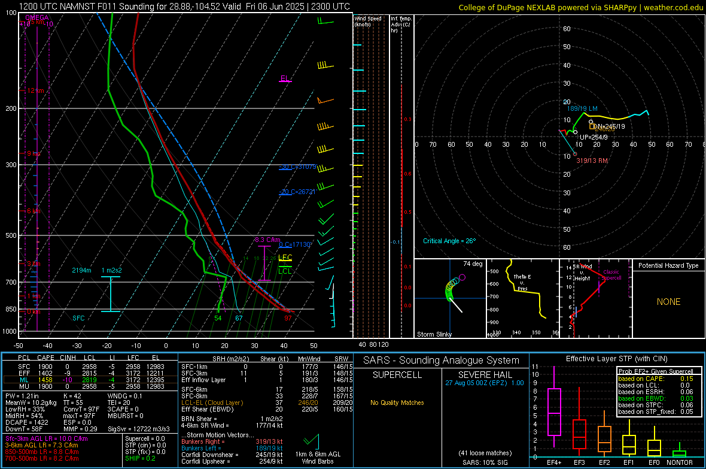Click the College of DuPage NEXLAB weather.cod.edu credit
The height and width of the screenshot is (469, 706).
[580, 7]
